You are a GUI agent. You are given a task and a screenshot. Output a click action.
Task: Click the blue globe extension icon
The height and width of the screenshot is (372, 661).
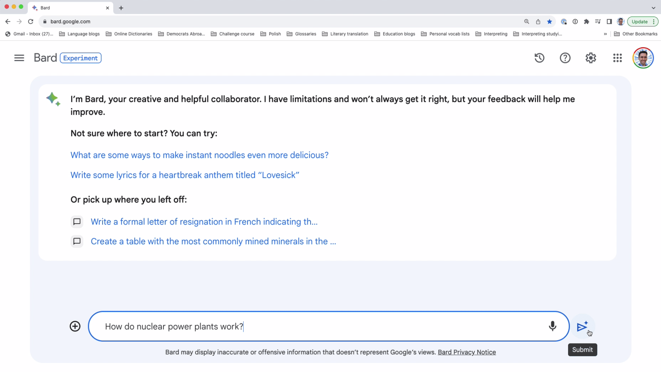(x=564, y=21)
